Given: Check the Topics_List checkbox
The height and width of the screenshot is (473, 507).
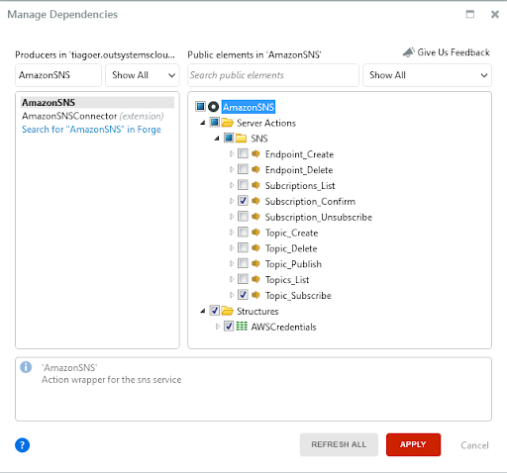Looking at the screenshot, I should tap(243, 279).
